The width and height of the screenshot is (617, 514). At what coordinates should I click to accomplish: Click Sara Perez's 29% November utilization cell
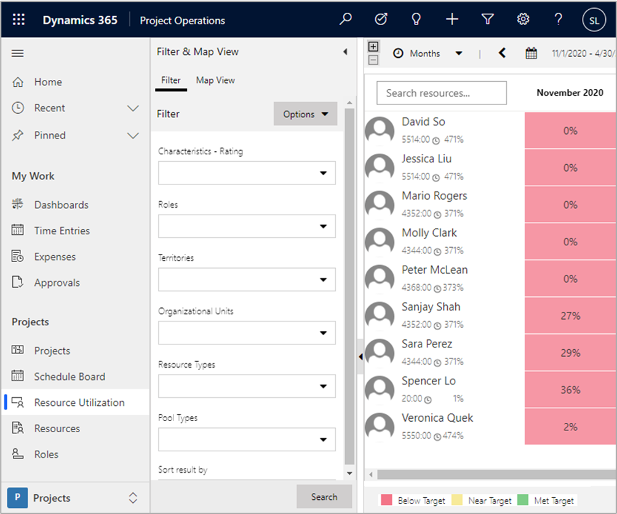click(x=570, y=352)
